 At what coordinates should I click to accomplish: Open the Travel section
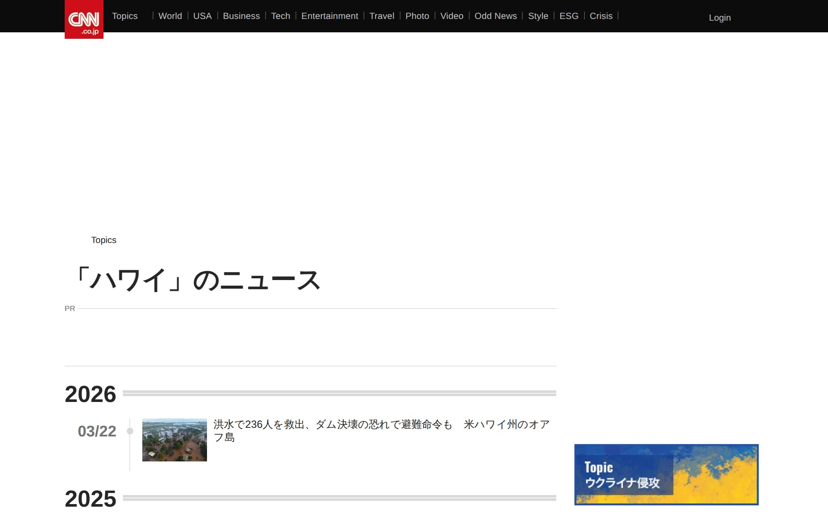pyautogui.click(x=382, y=16)
